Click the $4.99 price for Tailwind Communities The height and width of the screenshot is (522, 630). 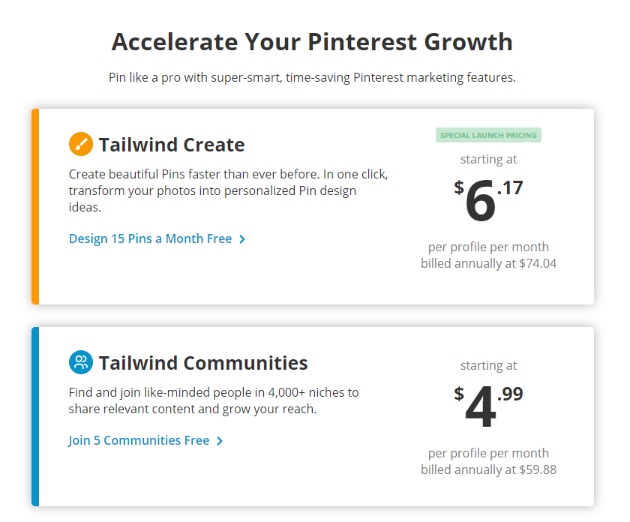click(488, 406)
